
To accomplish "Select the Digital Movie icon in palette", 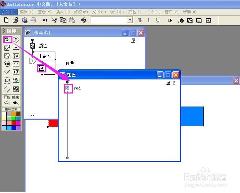I will (16, 64).
